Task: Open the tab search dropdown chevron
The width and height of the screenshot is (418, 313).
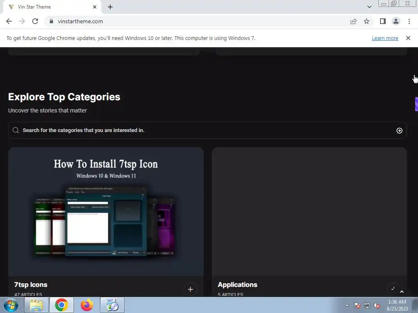Action: click(369, 7)
